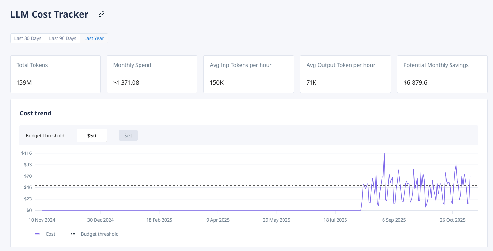Click the Budget threshold dashed legend marker
Viewport: 493px width, 251px height.
pyautogui.click(x=72, y=234)
